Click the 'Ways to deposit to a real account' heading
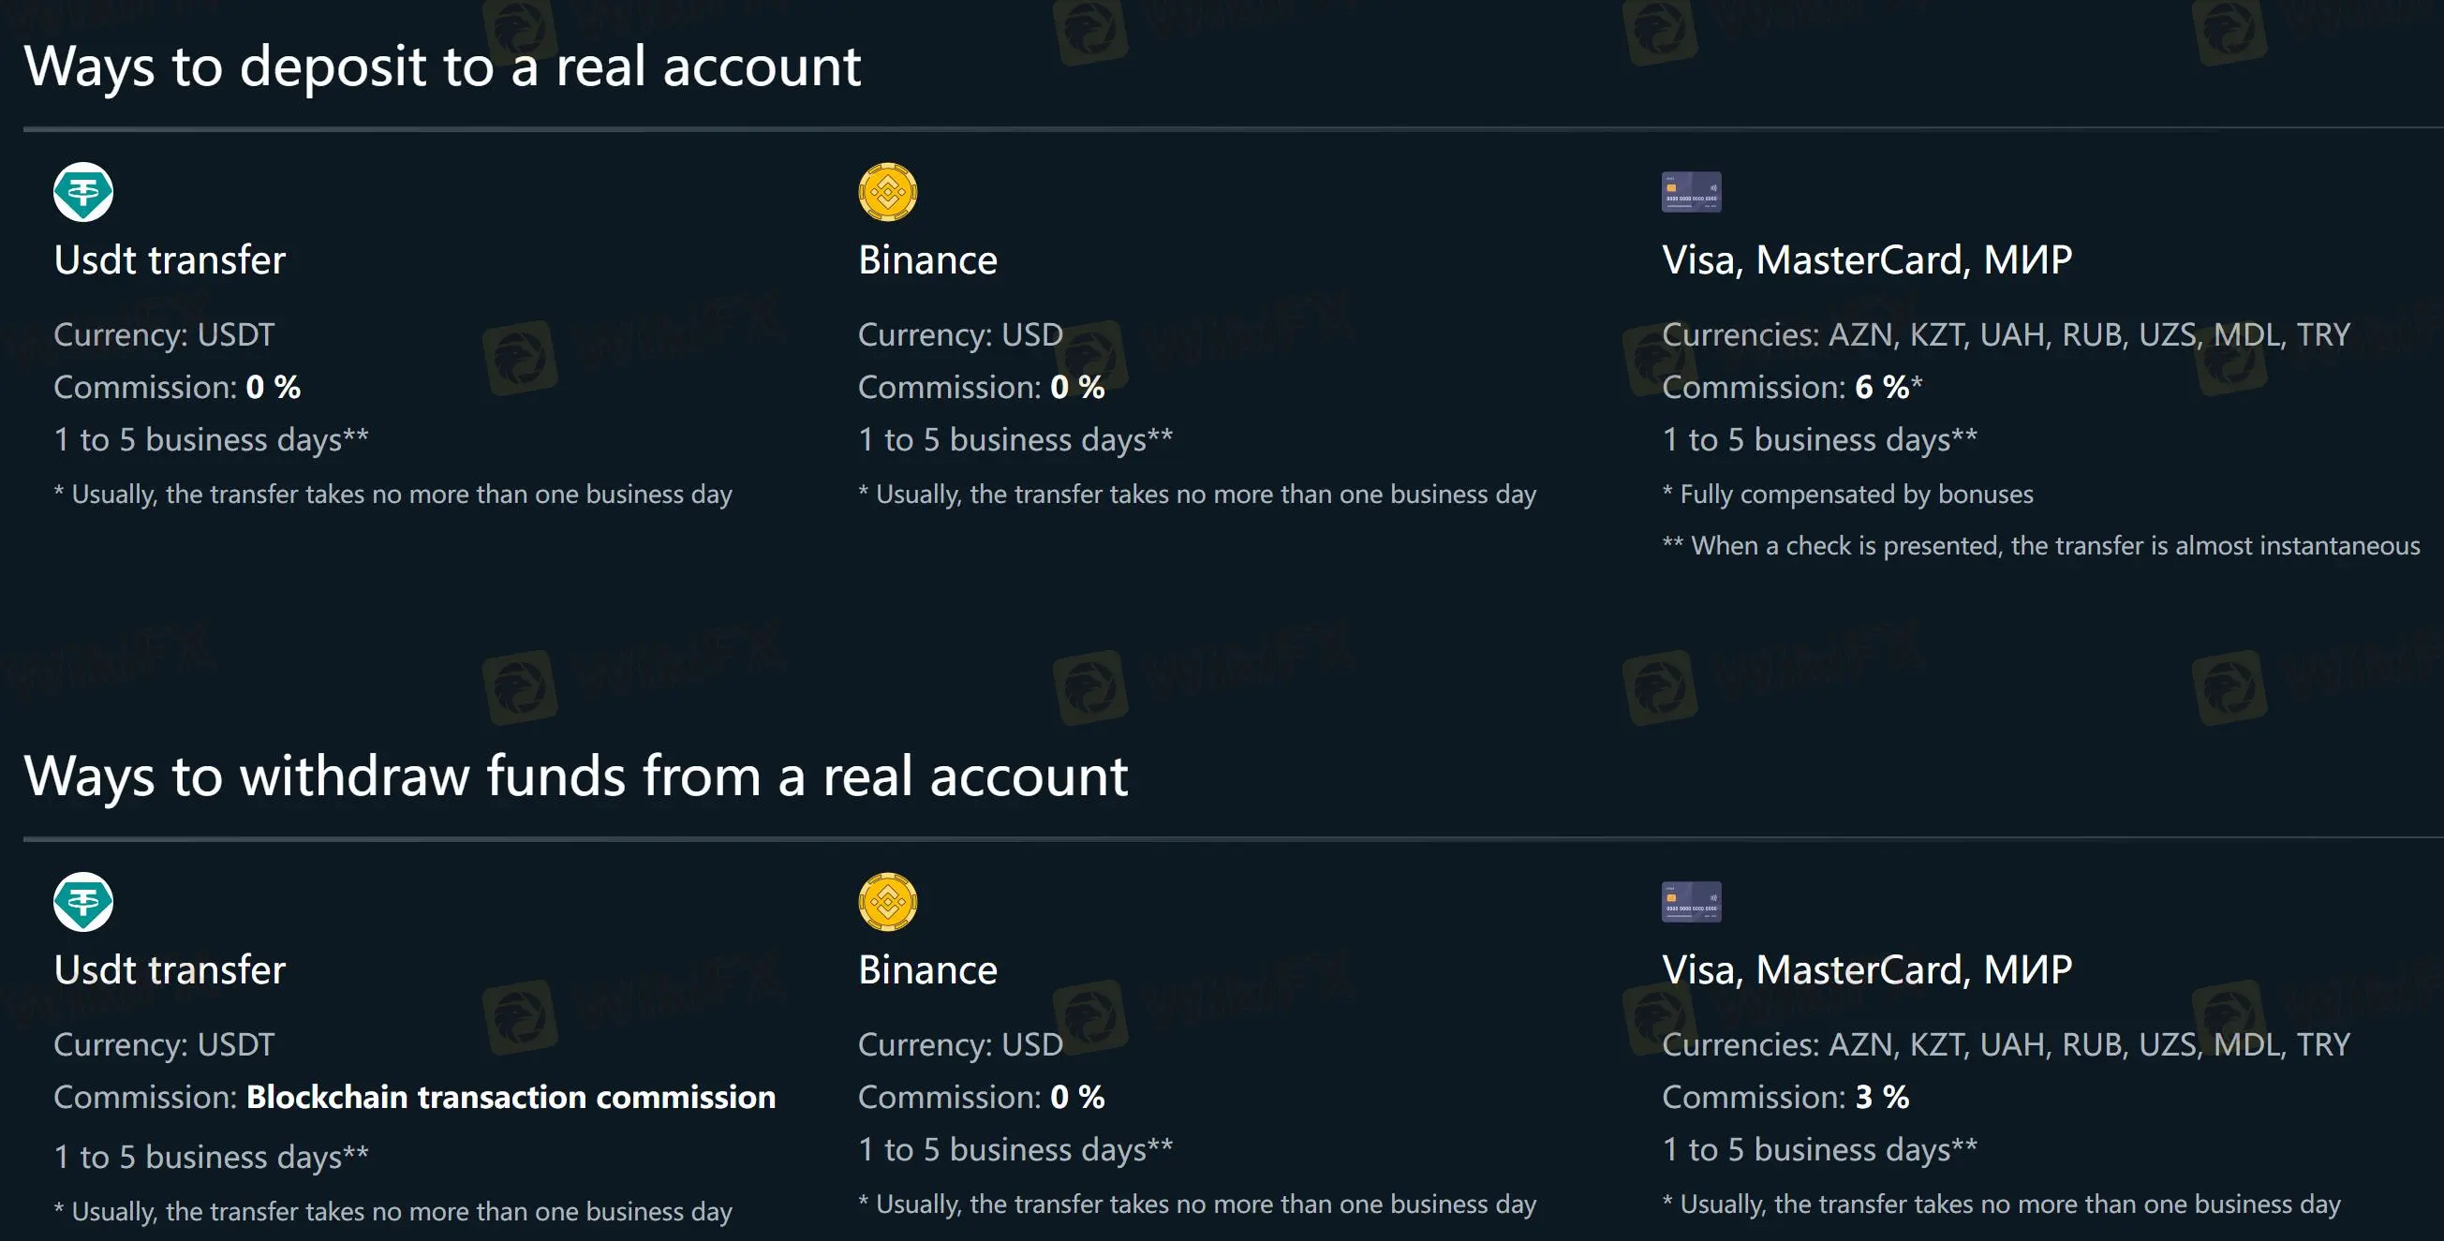 tap(442, 66)
